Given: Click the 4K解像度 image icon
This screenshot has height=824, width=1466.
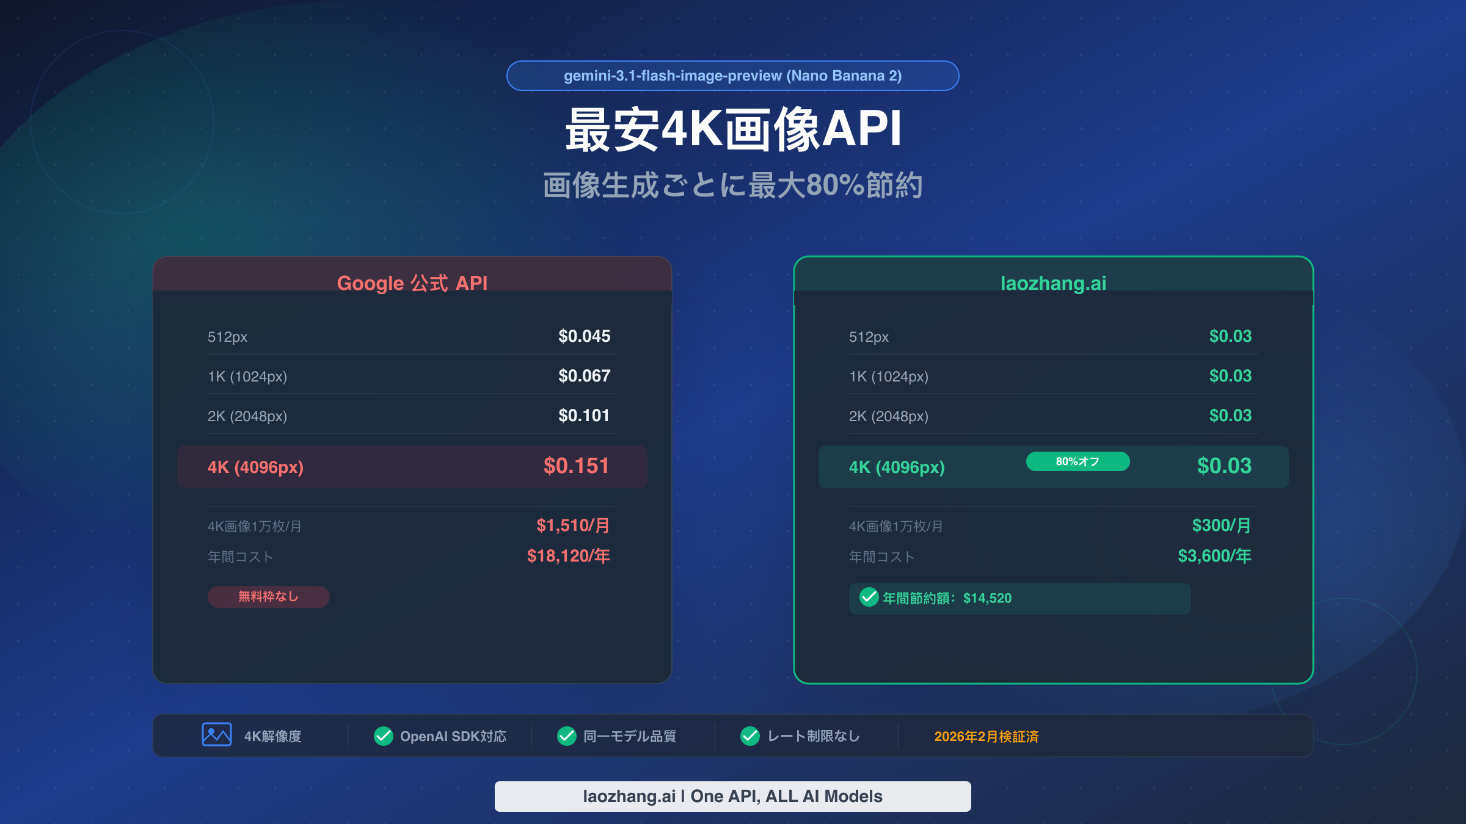Looking at the screenshot, I should click(x=217, y=735).
